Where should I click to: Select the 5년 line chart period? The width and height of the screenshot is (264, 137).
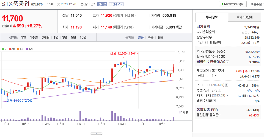(73, 37)
